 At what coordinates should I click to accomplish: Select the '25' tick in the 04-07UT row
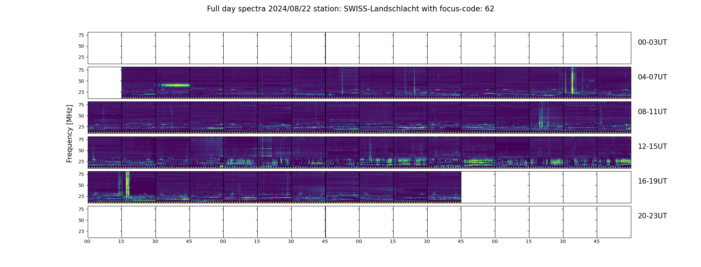81,92
